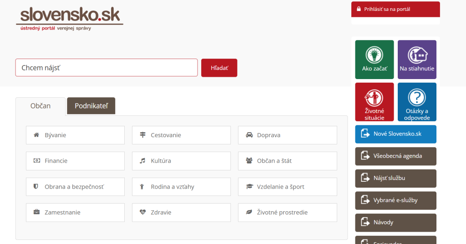This screenshot has width=466, height=244.
Task: Click the heartbeat icon beside Zdravie
Action: tap(142, 212)
